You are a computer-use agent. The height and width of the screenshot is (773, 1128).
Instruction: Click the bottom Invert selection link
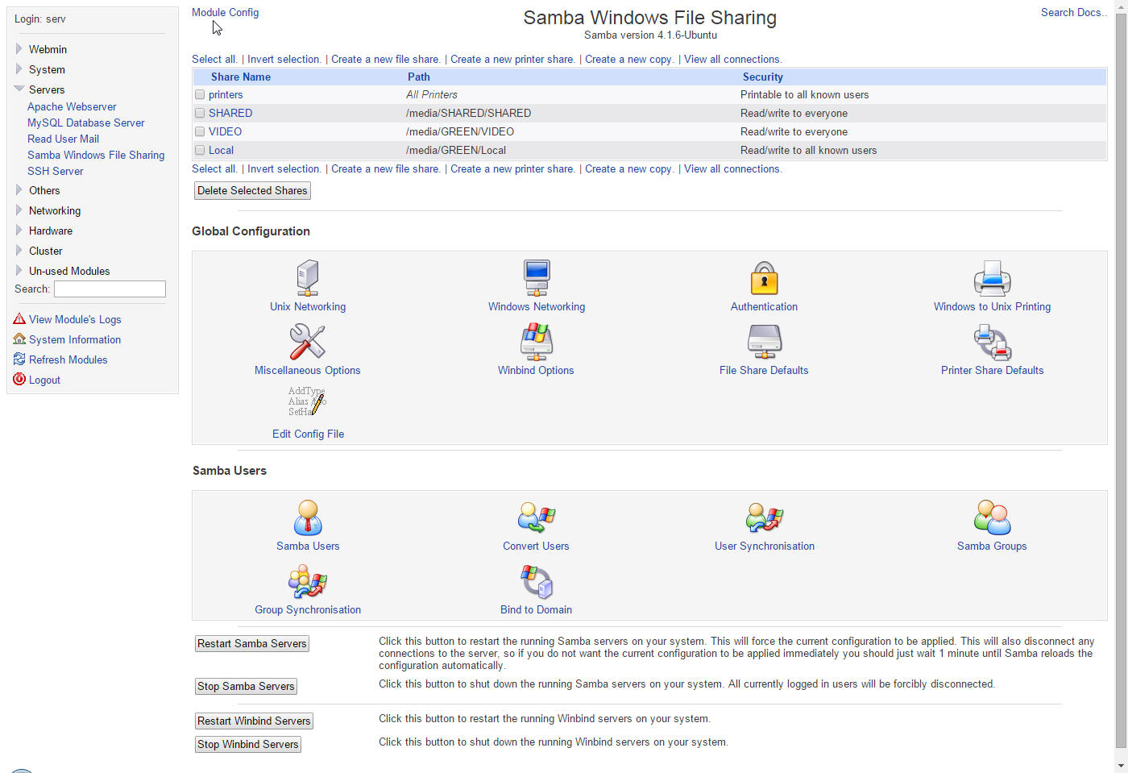pos(284,168)
